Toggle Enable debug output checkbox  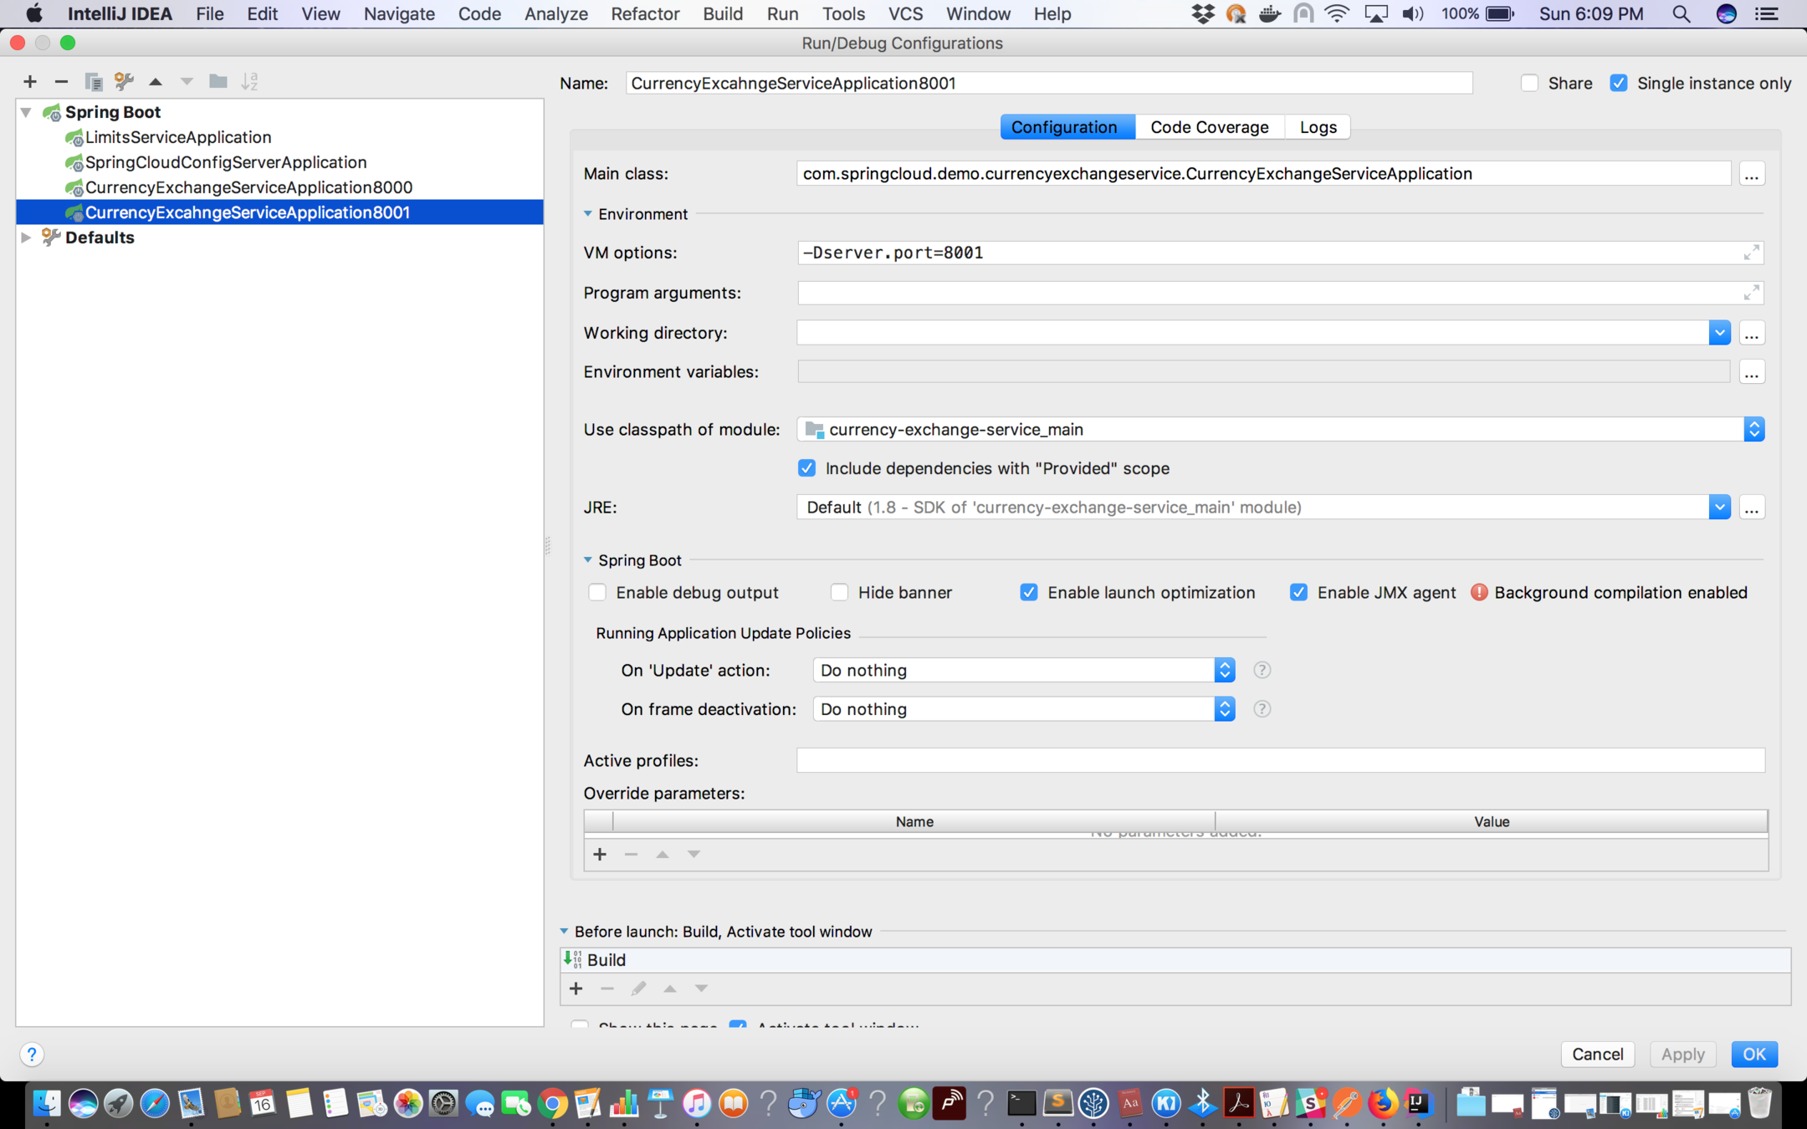pos(597,592)
